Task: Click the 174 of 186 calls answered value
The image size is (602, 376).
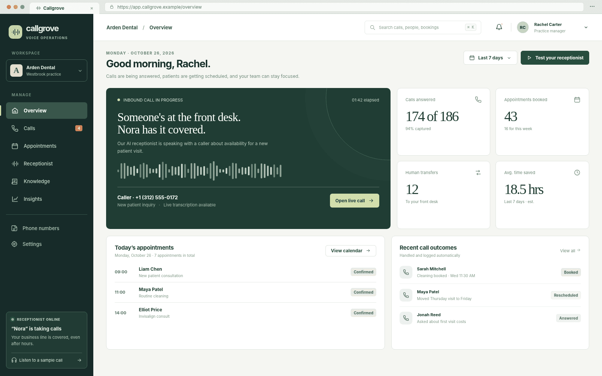Action: pos(432,117)
